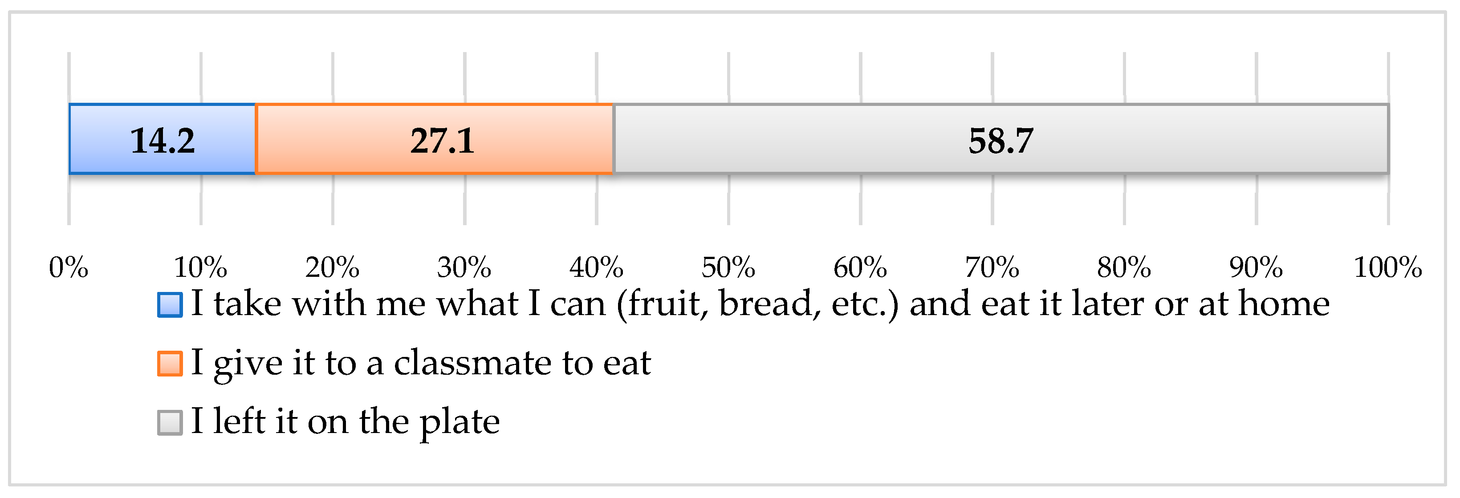Click the 80% axis label
Viewport: 1460px width, 498px height.
pos(1124,267)
